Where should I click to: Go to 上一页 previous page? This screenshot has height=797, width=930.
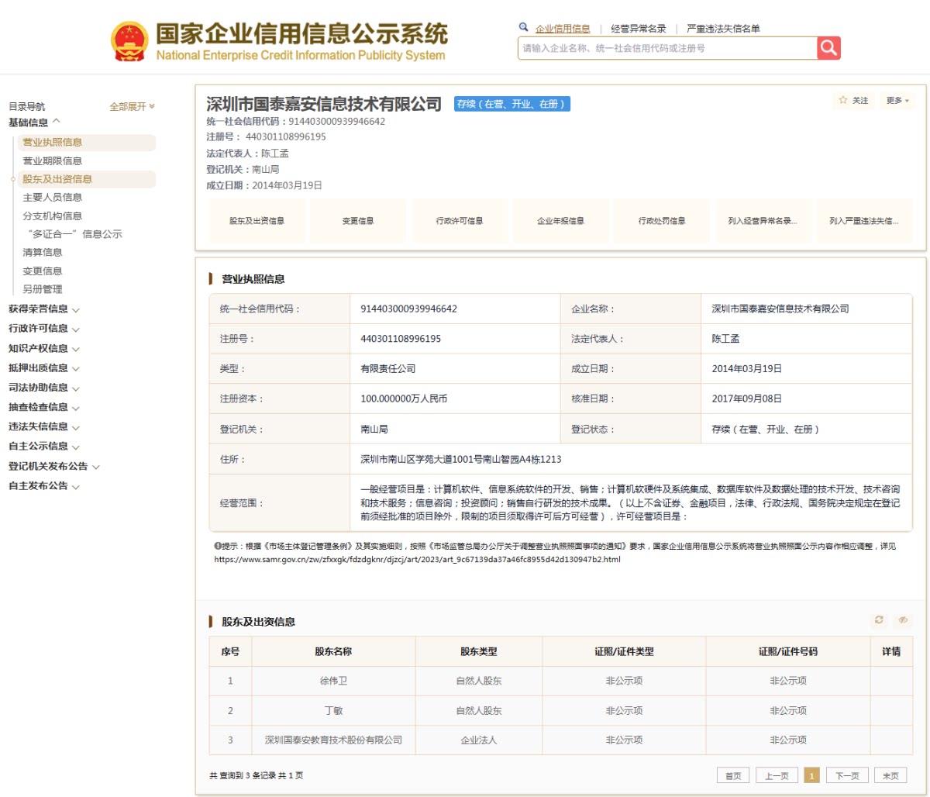(x=777, y=775)
